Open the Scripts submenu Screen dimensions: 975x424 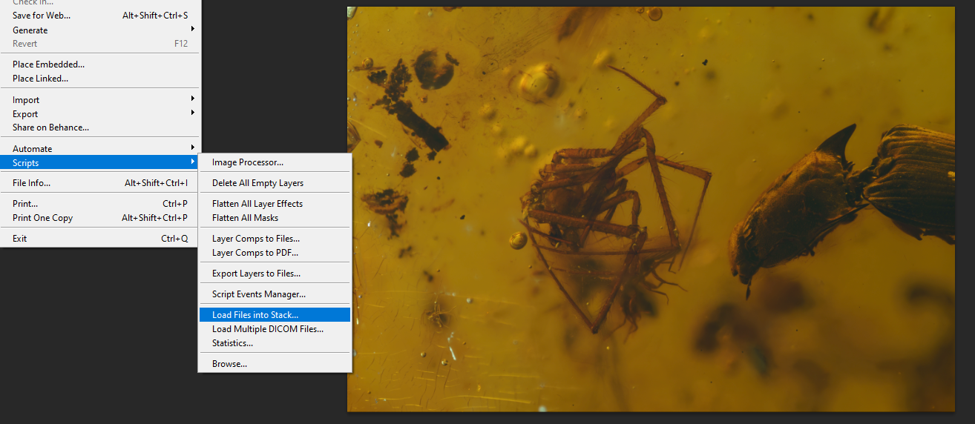click(x=26, y=162)
